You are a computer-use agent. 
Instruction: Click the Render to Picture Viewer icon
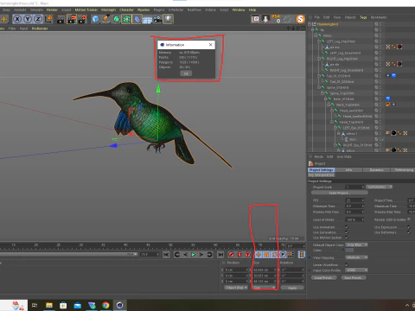[x=72, y=19]
